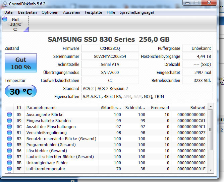Click the Schlecht... column header
Viewport: 224px width, 182px height.
(135, 108)
